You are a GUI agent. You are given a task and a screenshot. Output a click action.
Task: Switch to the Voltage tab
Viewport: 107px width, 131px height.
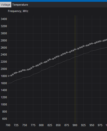(6, 5)
